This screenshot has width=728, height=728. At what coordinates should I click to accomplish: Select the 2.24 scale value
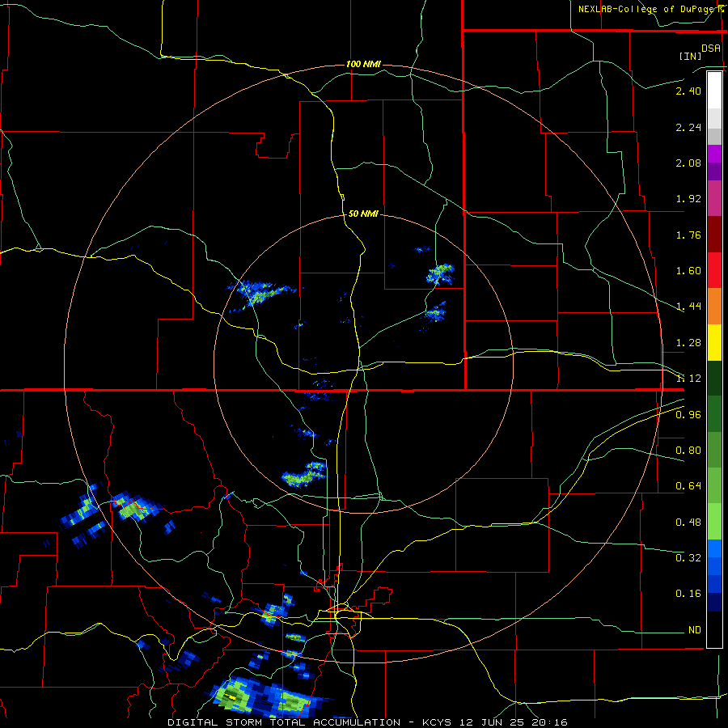pyautogui.click(x=688, y=127)
